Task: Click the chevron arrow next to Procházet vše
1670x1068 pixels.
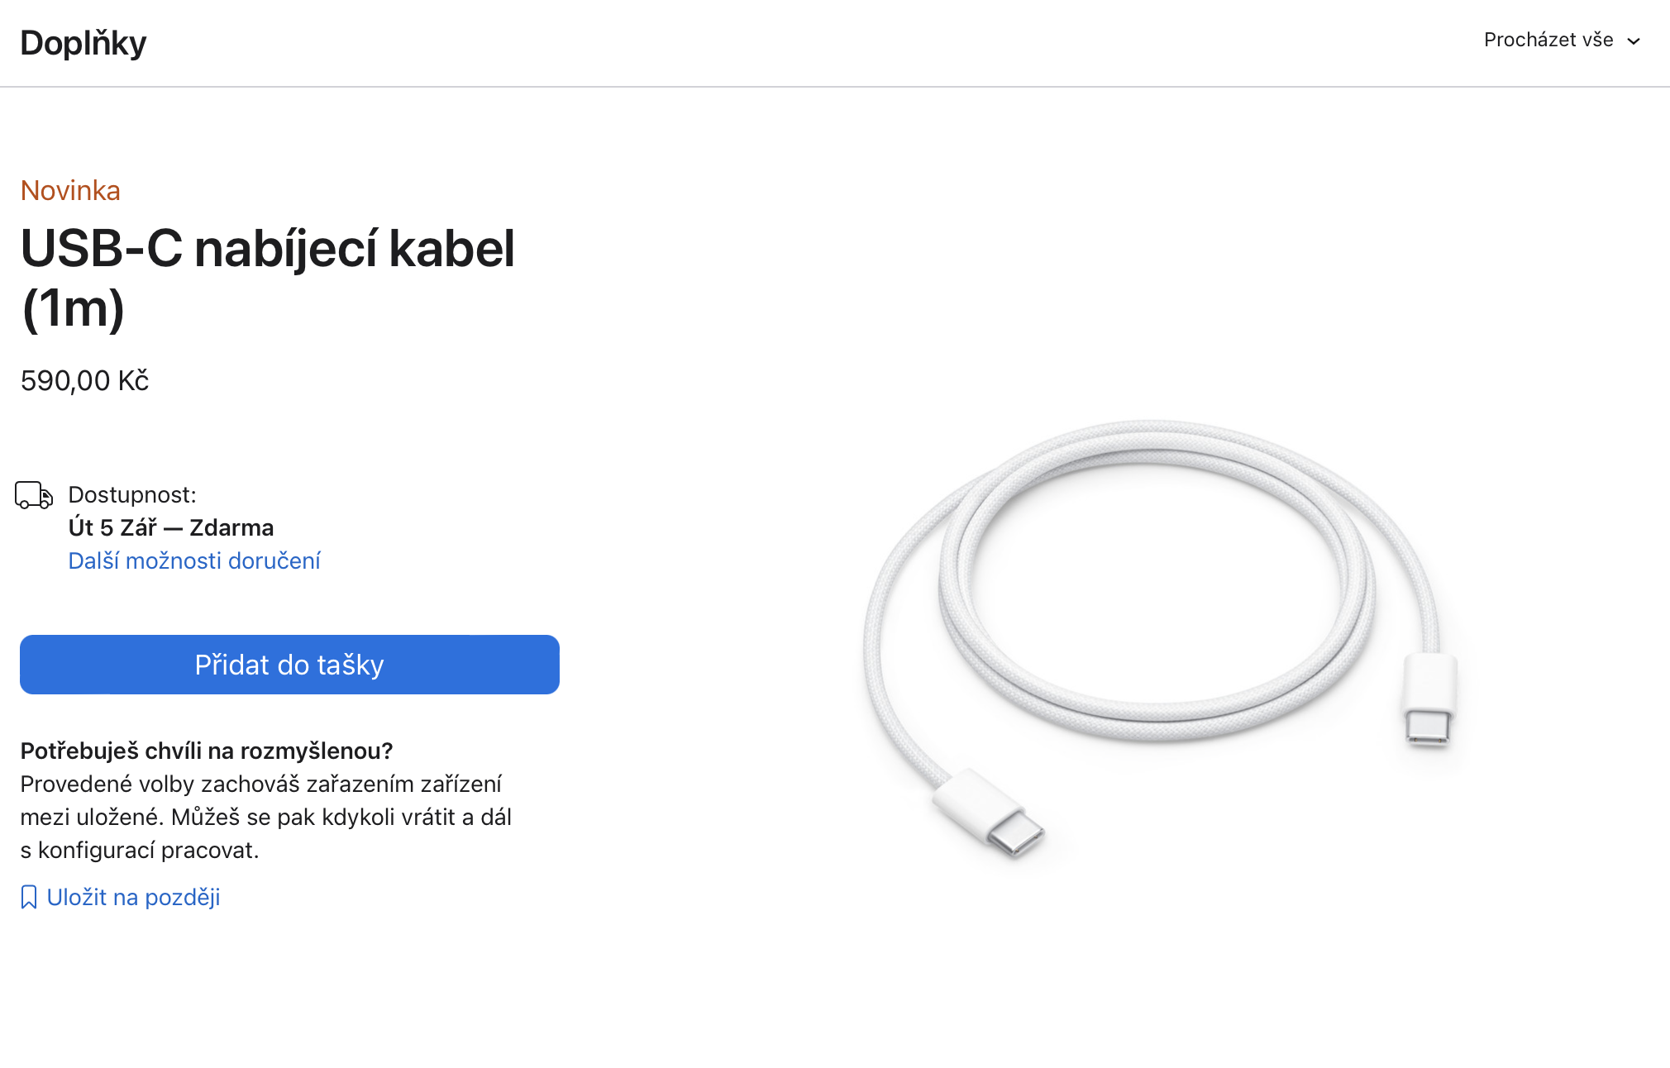Action: click(1634, 41)
